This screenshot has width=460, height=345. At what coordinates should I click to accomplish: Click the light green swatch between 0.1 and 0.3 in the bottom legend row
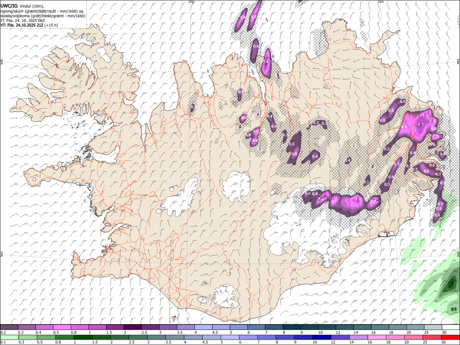pos(9,337)
